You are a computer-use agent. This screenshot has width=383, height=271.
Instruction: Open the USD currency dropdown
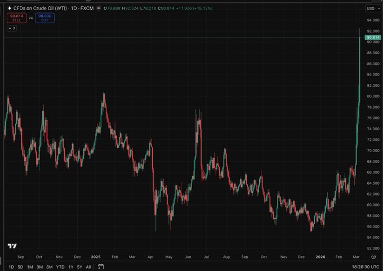point(373,8)
